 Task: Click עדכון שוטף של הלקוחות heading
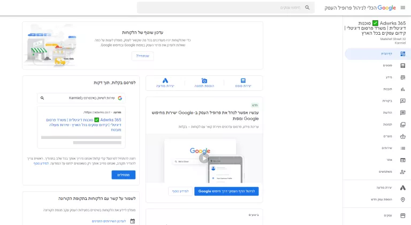point(142,33)
